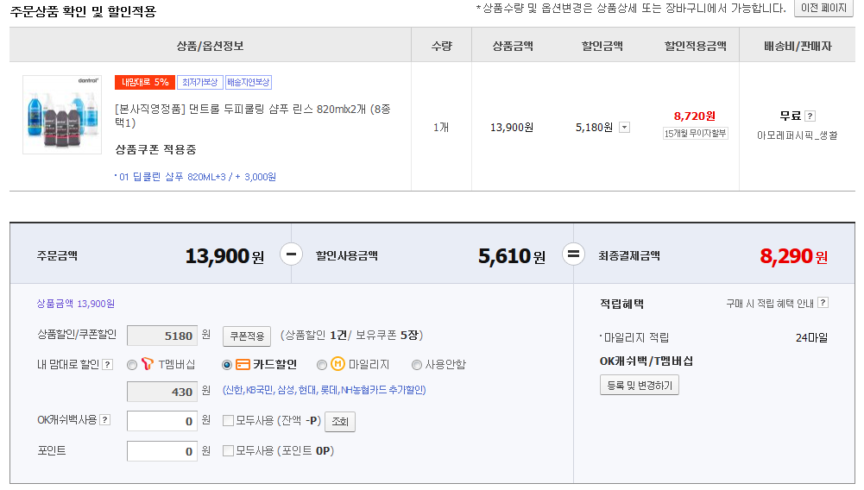Click the 포인트 amount input field
This screenshot has width=864, height=490.
coord(162,451)
